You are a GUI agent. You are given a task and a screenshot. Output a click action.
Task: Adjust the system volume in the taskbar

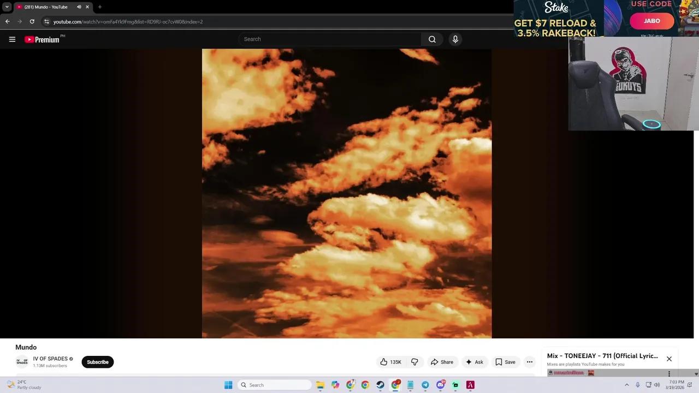[657, 385]
